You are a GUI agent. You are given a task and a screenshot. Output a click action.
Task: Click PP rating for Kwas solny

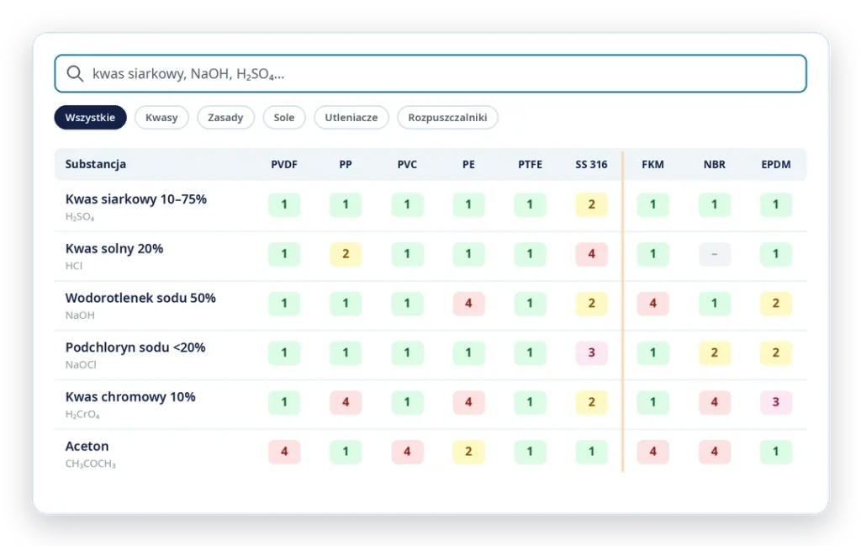click(346, 254)
